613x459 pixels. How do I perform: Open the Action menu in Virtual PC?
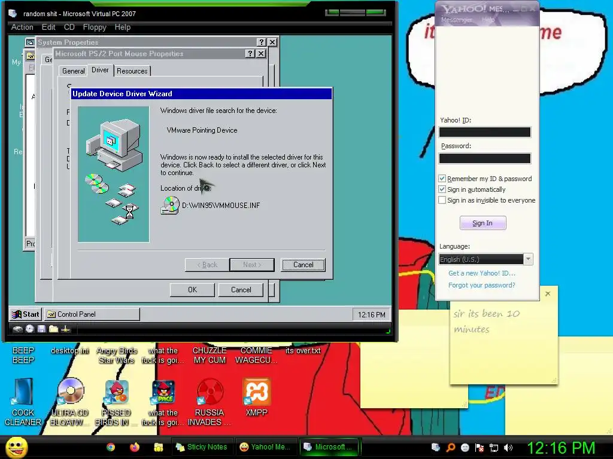tap(22, 27)
